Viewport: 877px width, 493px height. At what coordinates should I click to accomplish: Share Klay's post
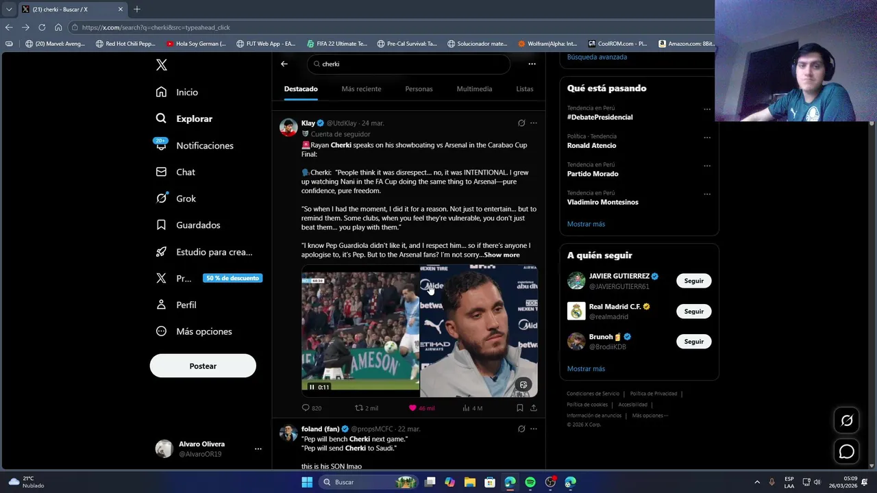534,408
